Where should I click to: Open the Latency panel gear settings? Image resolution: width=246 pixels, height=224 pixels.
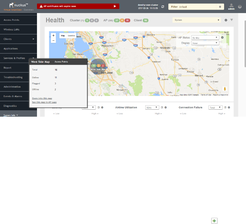pos(102,107)
